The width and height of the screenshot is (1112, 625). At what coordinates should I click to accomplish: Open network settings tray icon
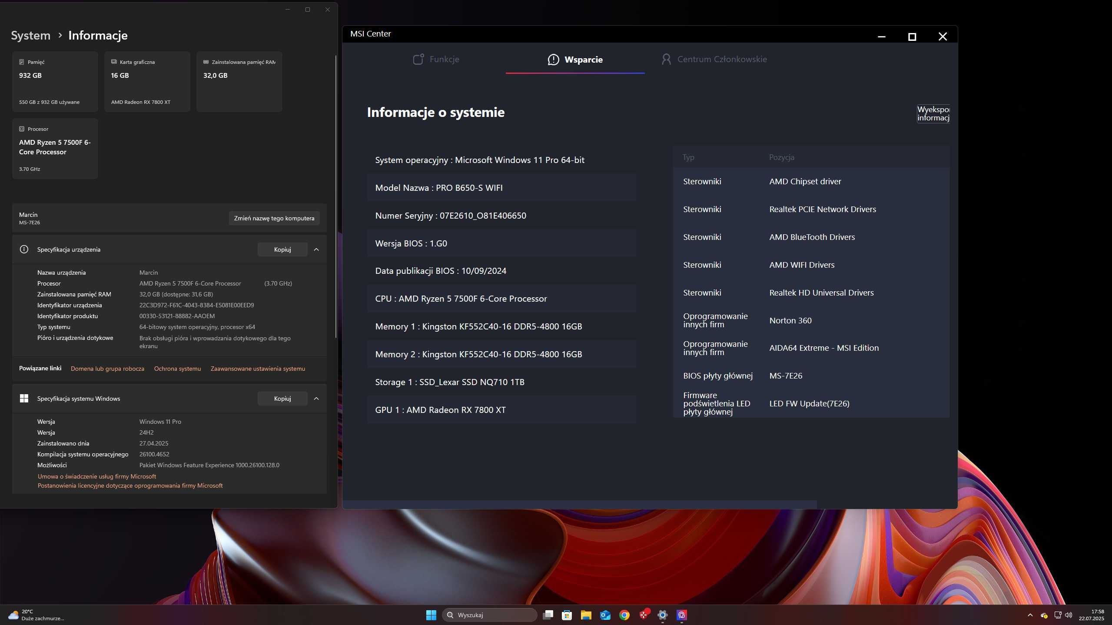[x=1058, y=615]
